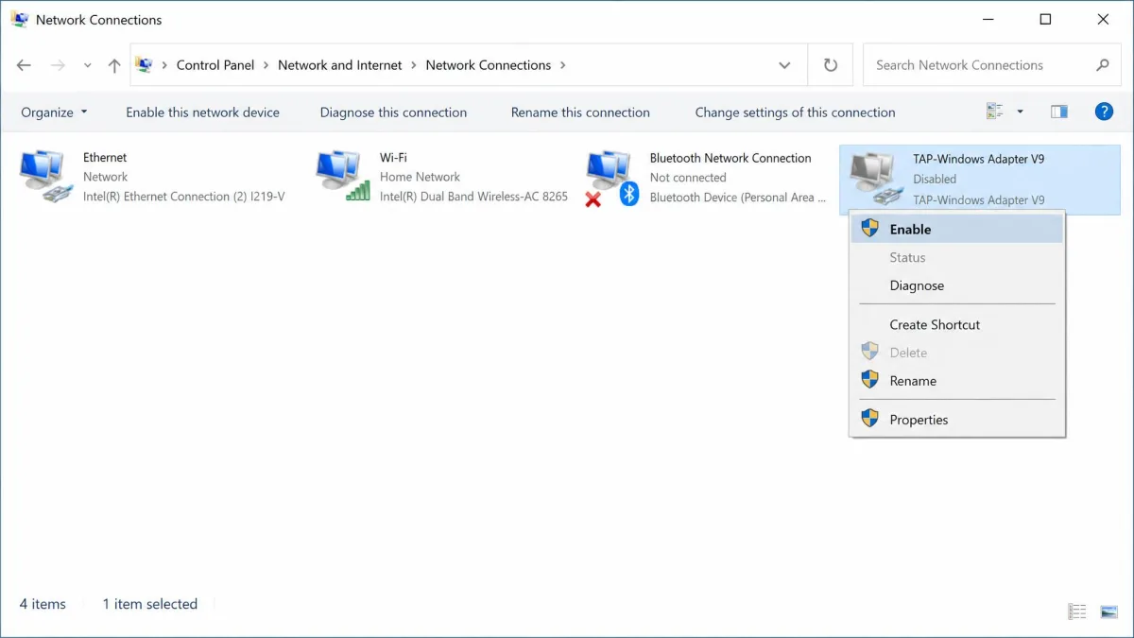Open the Recent locations dropdown arrow
Viewport: 1134px width, 638px height.
point(88,65)
